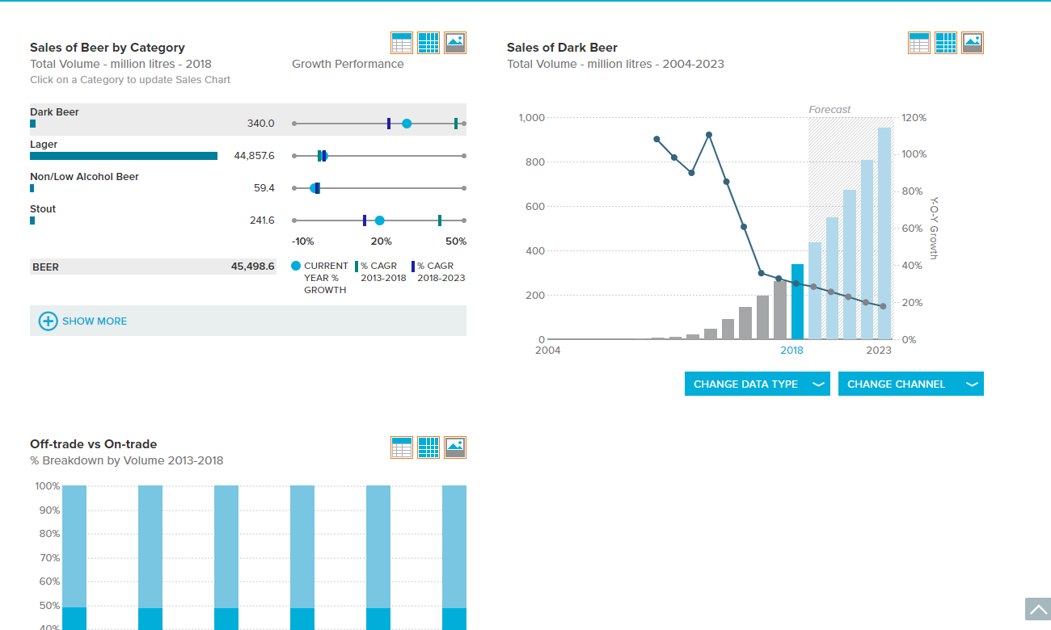Viewport: 1051px width, 630px height.
Task: Open grid view icon for Off-trade vs On-trade
Action: [428, 447]
